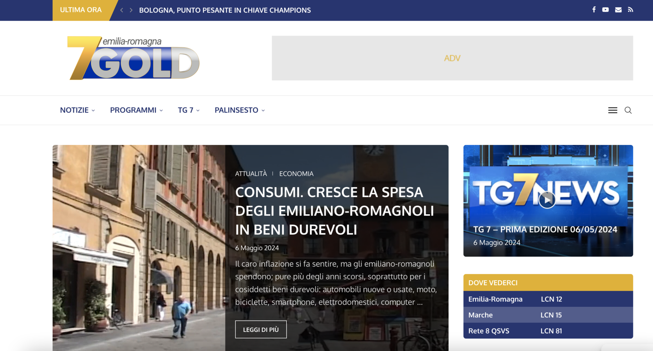
Task: Click the article date 6 Maggio 2024
Action: coord(257,248)
